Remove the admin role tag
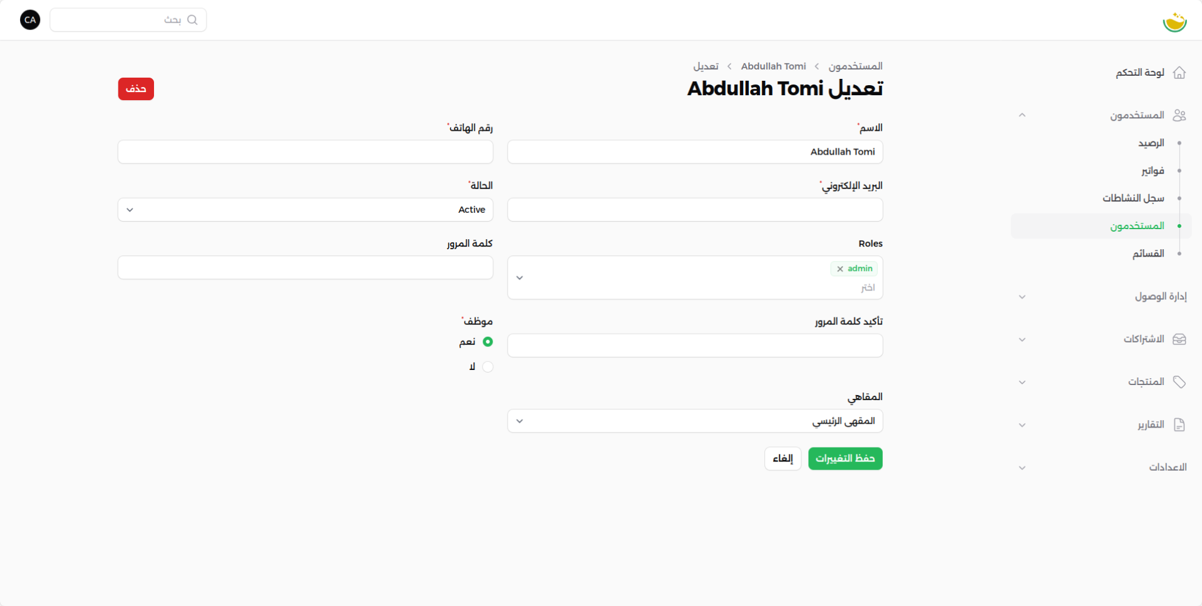The height and width of the screenshot is (606, 1202). 840,269
